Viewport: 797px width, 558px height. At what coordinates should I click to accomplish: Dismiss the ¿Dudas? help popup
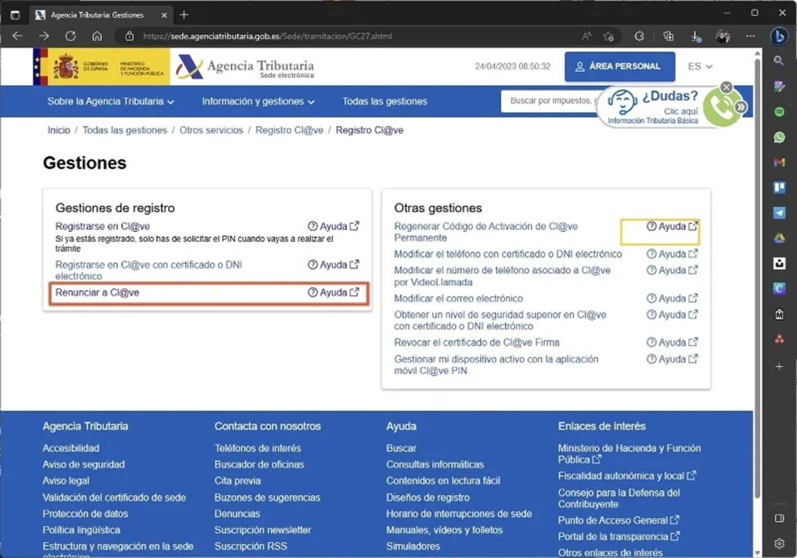coord(726,87)
